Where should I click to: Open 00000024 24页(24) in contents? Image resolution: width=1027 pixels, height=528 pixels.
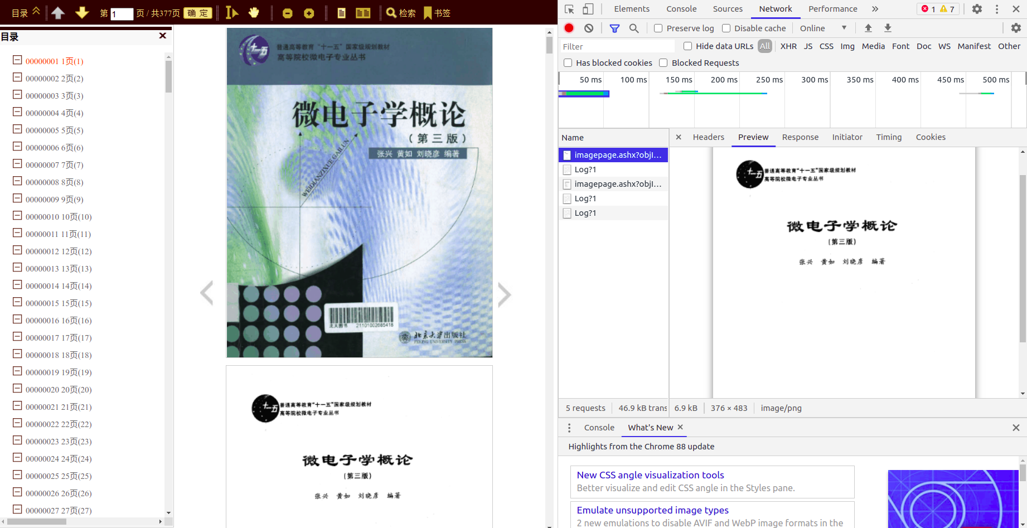(x=59, y=459)
